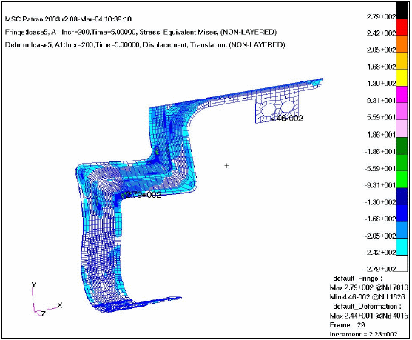Image resolution: width=412 pixels, height=340 pixels.
Task: Click the XYZ coordinate axis triad
Action: tap(47, 299)
